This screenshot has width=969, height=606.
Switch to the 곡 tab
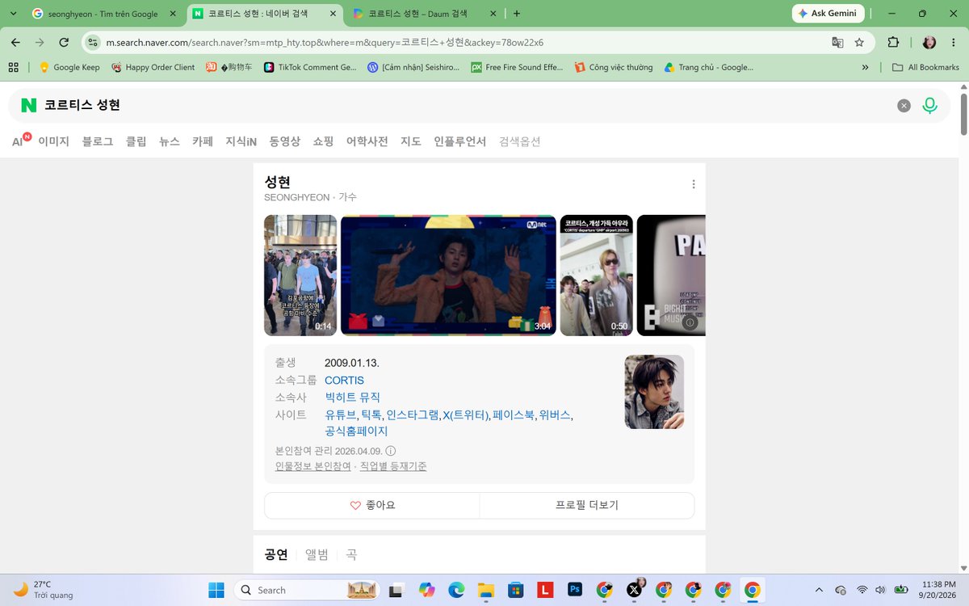click(x=351, y=554)
